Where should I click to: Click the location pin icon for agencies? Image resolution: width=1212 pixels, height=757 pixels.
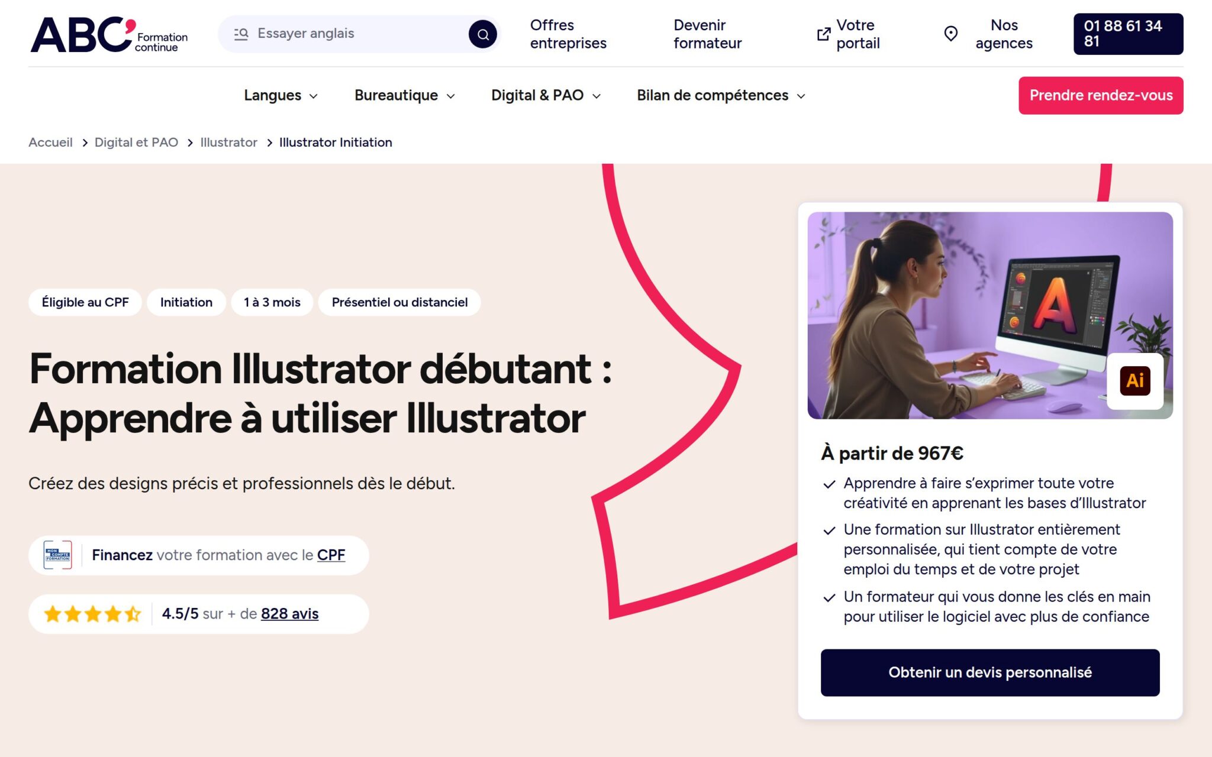(x=950, y=34)
